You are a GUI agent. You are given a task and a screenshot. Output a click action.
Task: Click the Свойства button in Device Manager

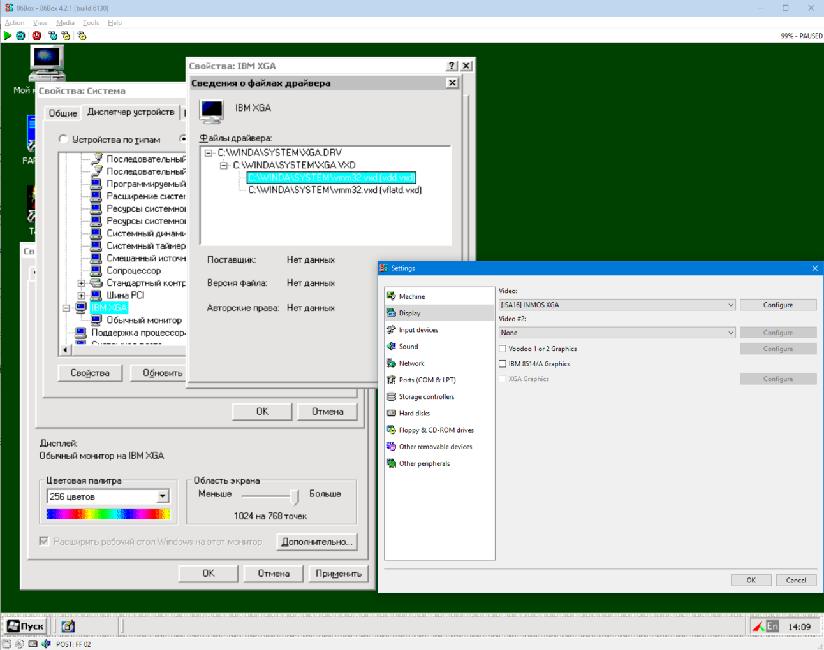[x=90, y=373]
